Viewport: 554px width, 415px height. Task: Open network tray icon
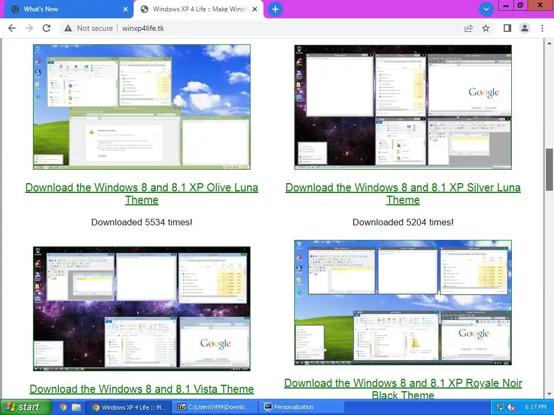point(500,407)
